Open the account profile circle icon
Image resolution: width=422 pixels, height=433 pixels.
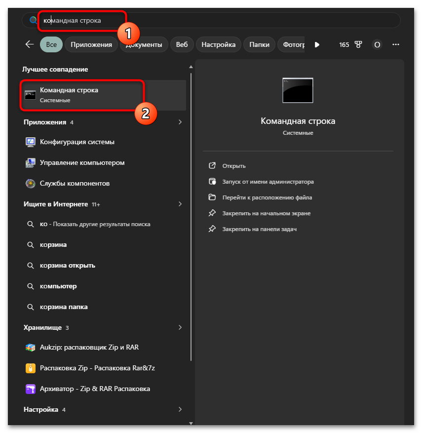(x=377, y=44)
